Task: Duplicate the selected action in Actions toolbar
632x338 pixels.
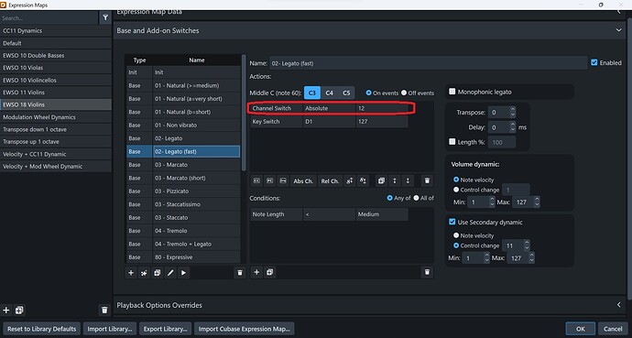Action: (381, 180)
